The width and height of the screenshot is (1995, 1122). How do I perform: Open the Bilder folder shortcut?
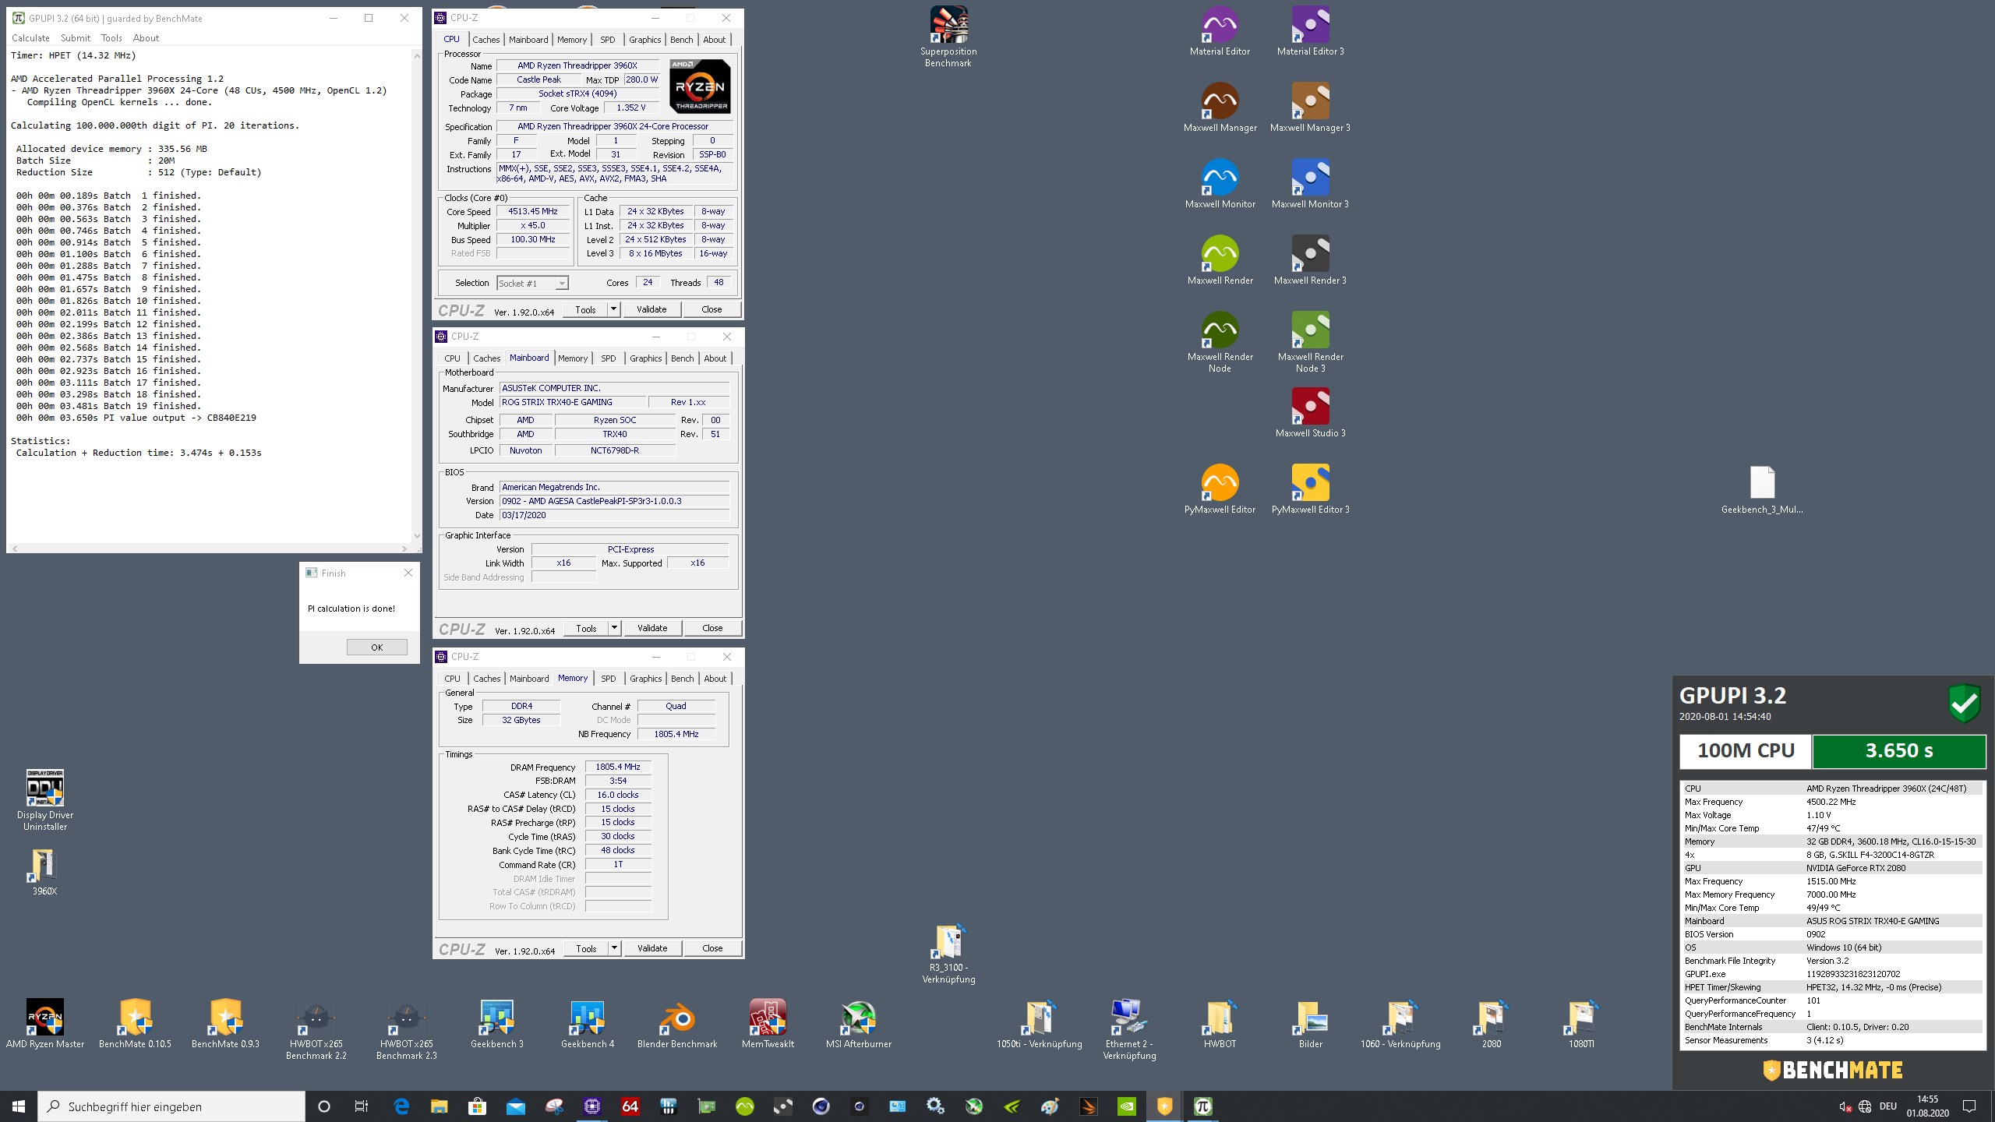1310,1024
